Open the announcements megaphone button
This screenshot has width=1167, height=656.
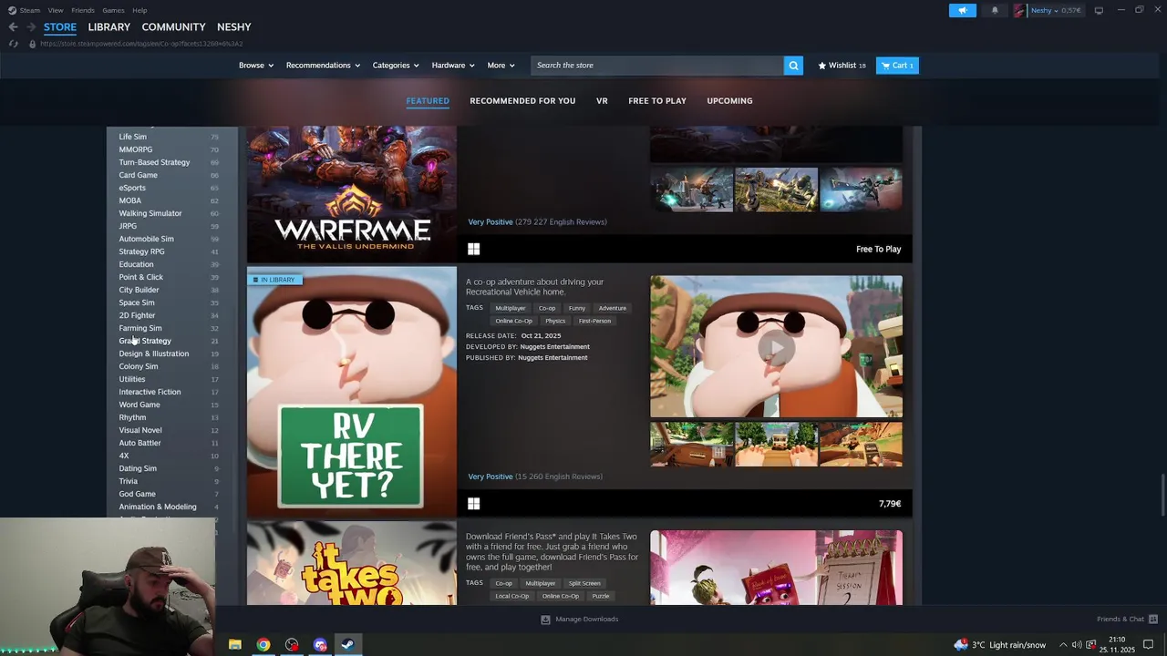(962, 10)
